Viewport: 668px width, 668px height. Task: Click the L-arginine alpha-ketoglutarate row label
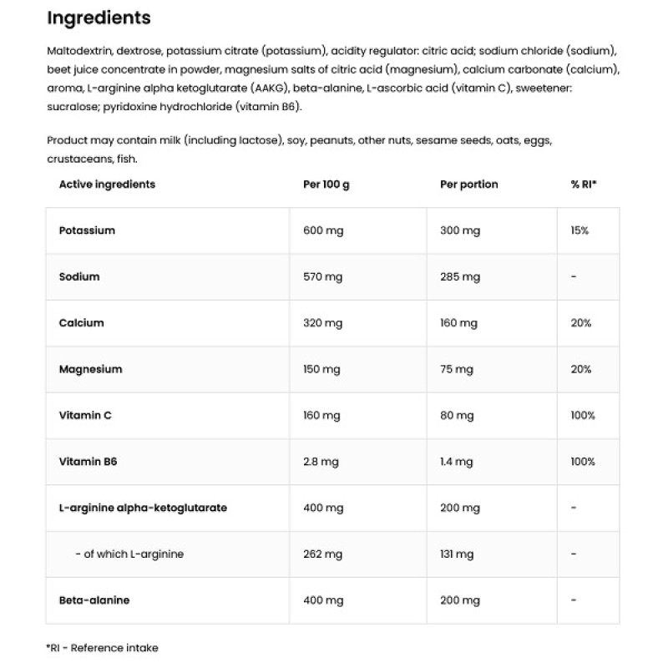(143, 508)
